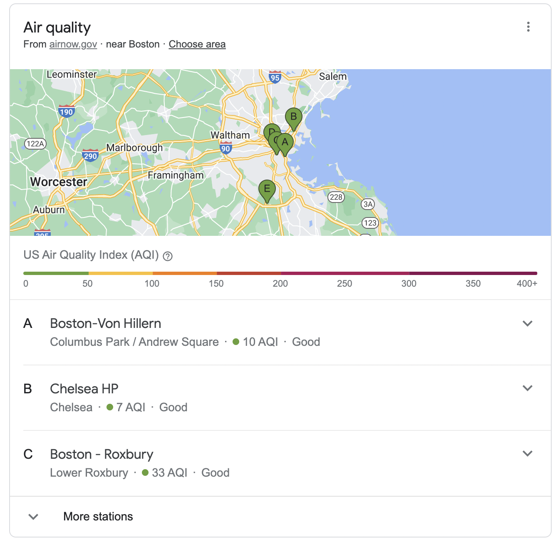This screenshot has width=560, height=540.
Task: Select map pin E south of Boston
Action: pos(267,189)
